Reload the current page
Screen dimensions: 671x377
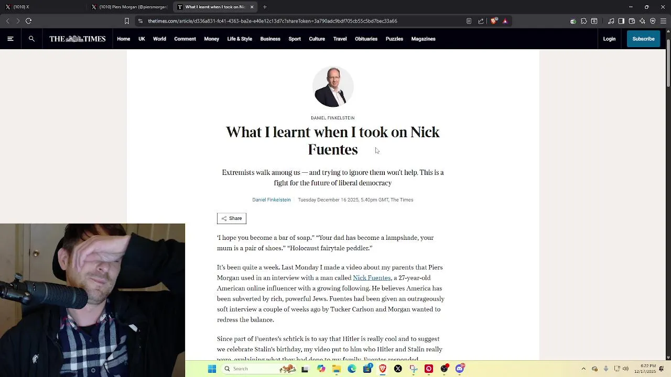click(28, 21)
